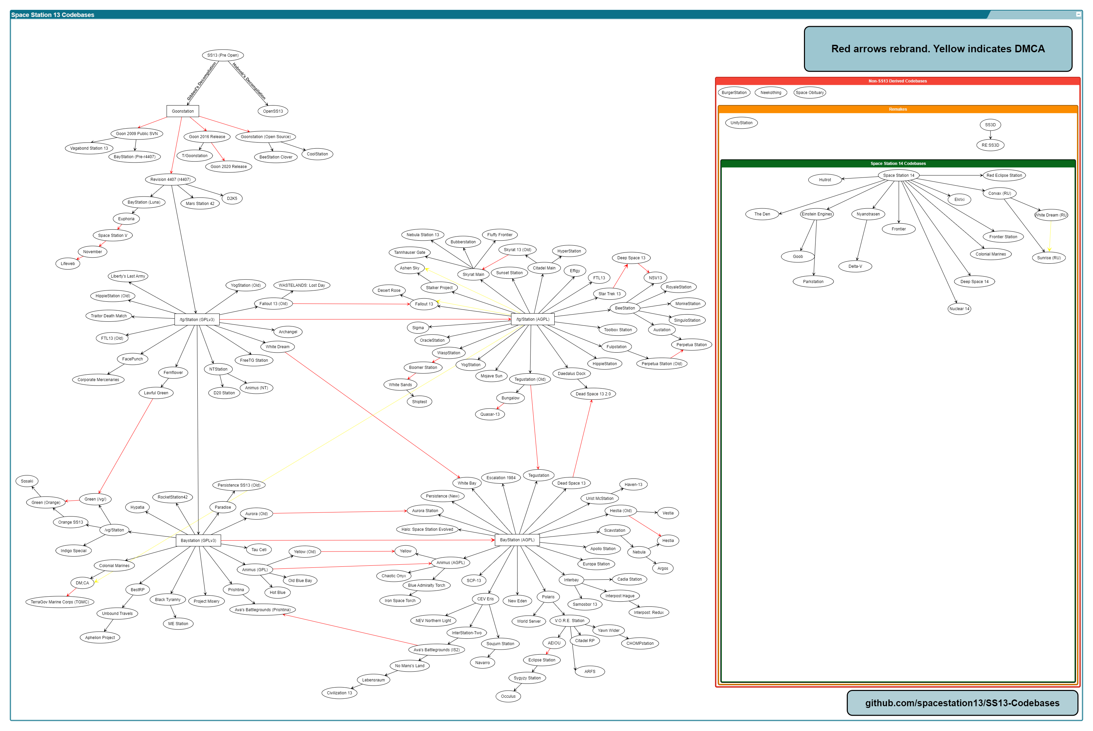Click the Space Station 13 Codebases title
Screen dimensions: 1093x731
click(x=53, y=15)
